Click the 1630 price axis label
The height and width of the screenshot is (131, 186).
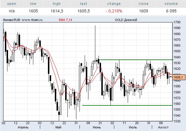click(x=177, y=63)
